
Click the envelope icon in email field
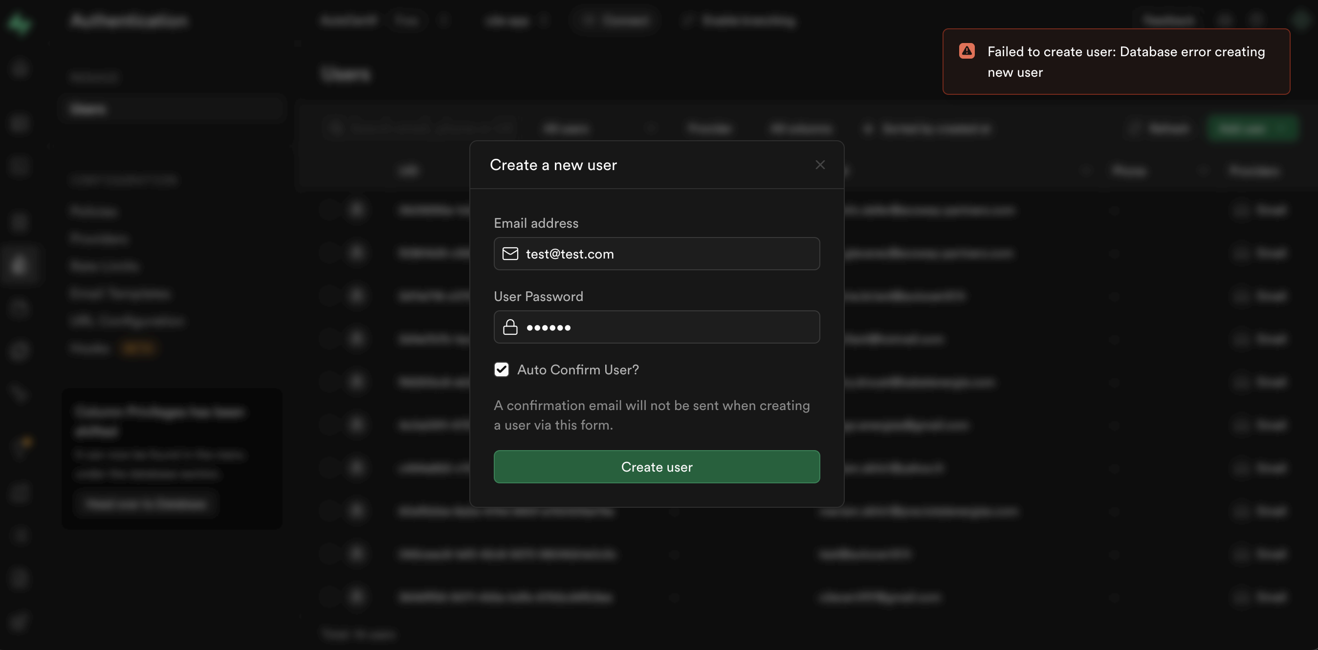pyautogui.click(x=509, y=254)
